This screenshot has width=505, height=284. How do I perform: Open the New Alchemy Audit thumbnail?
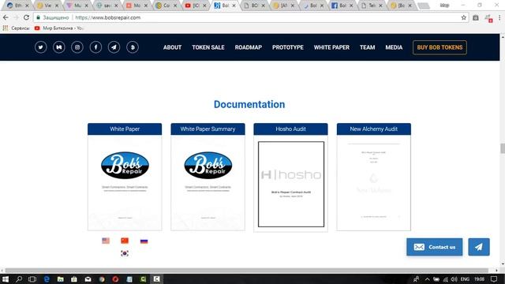click(x=374, y=182)
